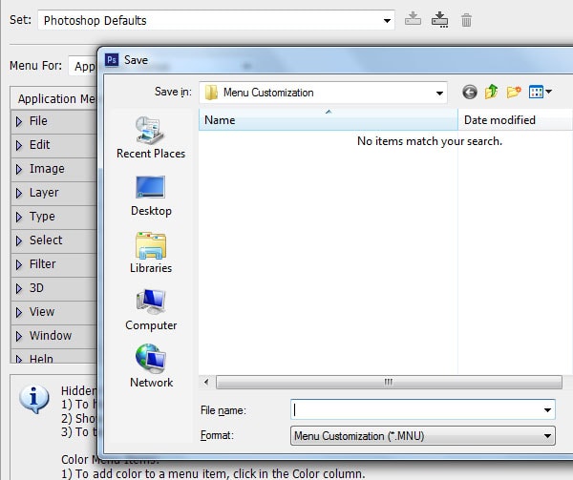
Task: Open the Set dropdown showing Photoshop Defaults
Action: (x=217, y=20)
